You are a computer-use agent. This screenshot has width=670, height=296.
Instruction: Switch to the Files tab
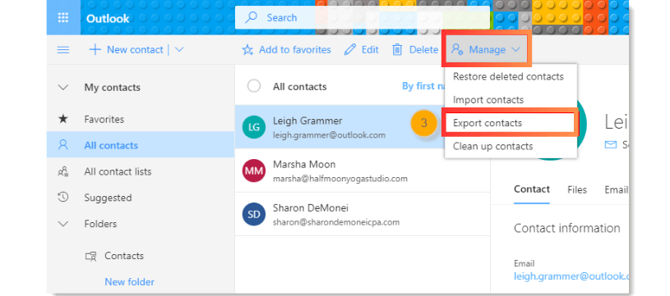(577, 190)
